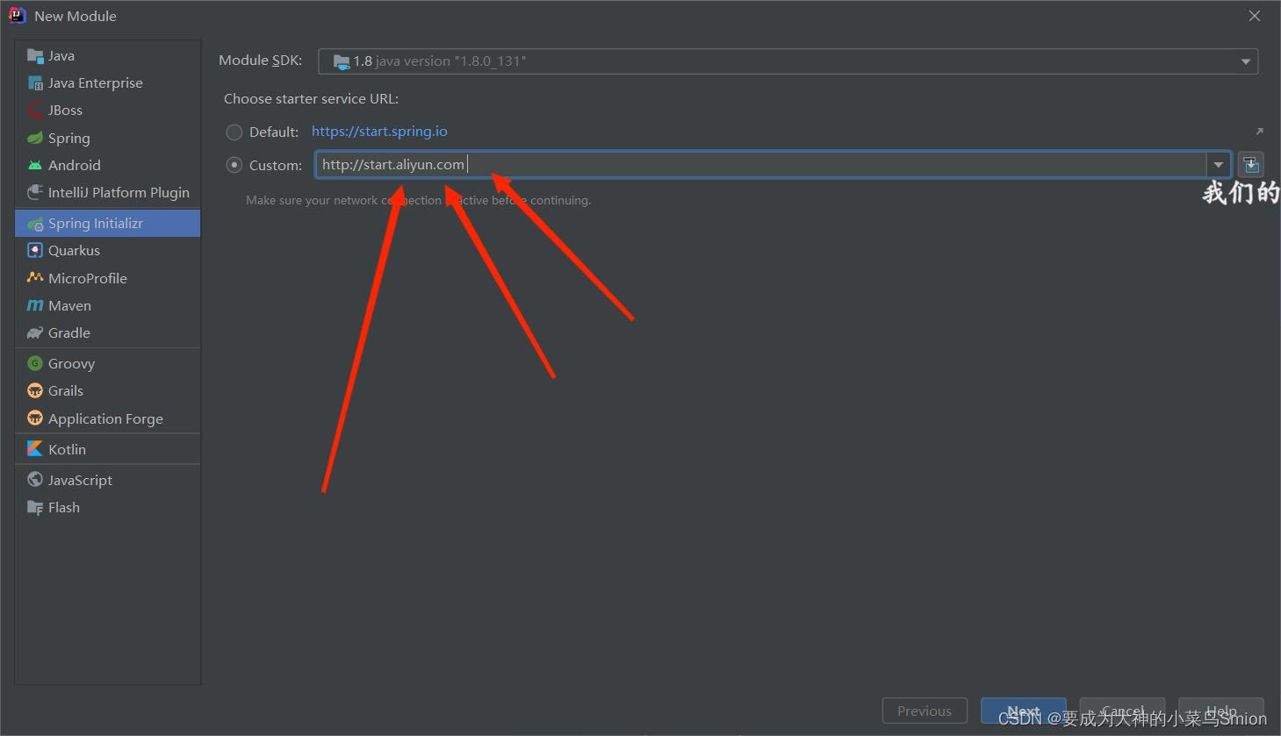This screenshot has width=1281, height=736.
Task: Click the Next button
Action: 1023,711
